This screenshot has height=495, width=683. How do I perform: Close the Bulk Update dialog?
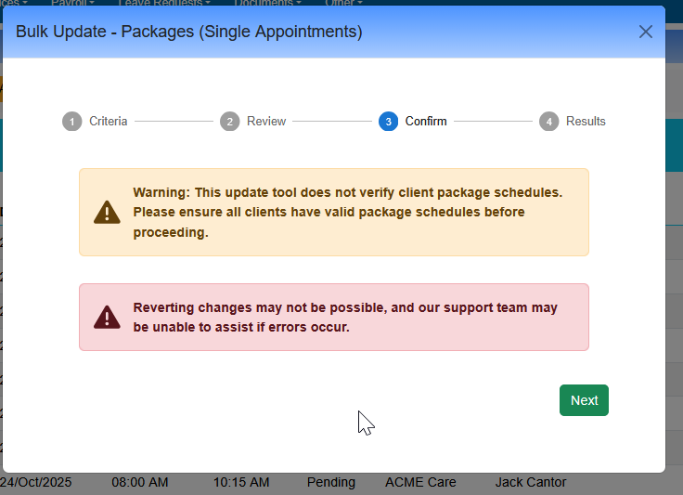[x=646, y=32]
